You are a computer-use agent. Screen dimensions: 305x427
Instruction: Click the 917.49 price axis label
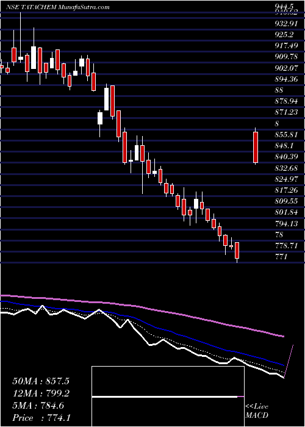[x=285, y=46]
